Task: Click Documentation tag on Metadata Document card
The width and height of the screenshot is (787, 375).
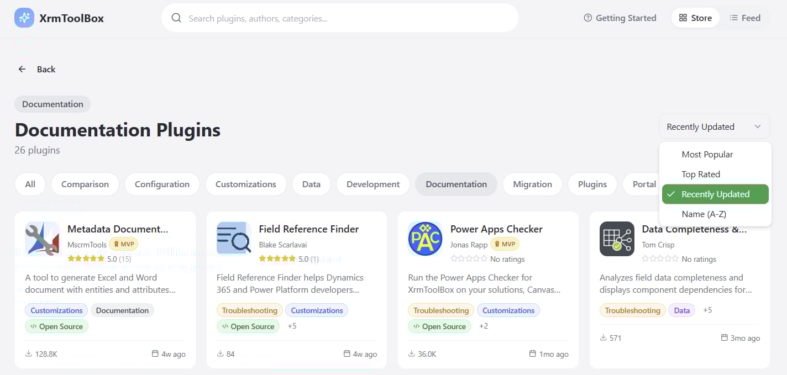Action: click(x=122, y=310)
